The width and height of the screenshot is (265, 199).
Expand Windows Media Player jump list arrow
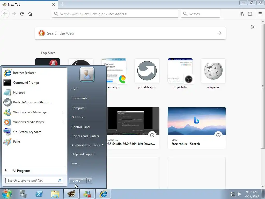63,122
